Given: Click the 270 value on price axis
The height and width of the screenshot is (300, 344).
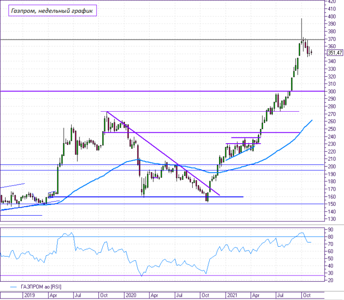Looking at the screenshot, I should (x=332, y=114).
